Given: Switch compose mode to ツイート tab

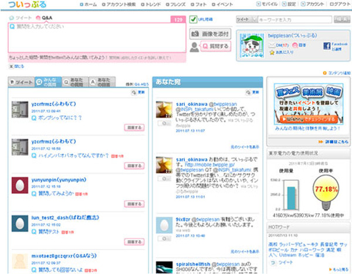Looking at the screenshot, I should click(21, 18).
